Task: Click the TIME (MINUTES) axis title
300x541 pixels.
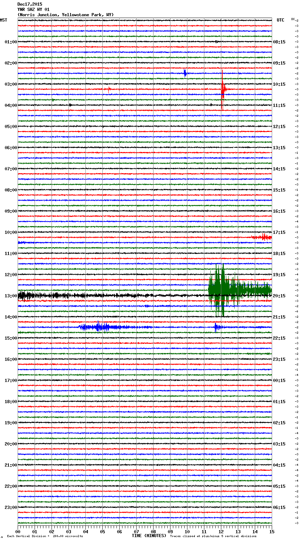Action: (x=149, y=536)
